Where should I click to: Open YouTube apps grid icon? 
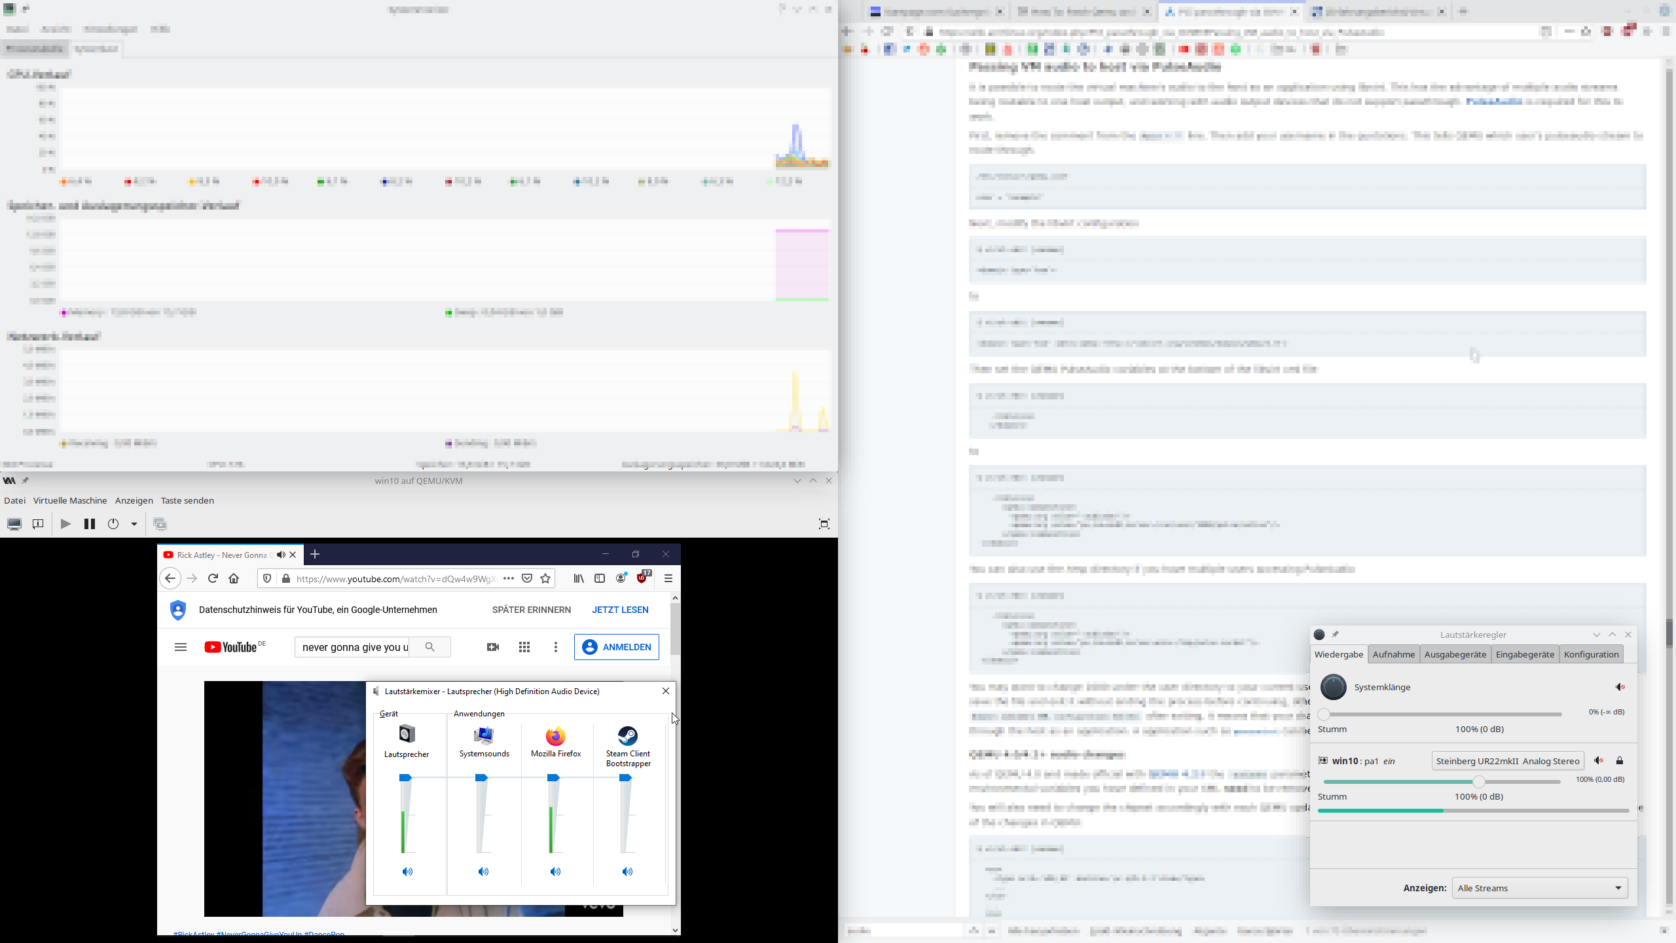tap(524, 647)
